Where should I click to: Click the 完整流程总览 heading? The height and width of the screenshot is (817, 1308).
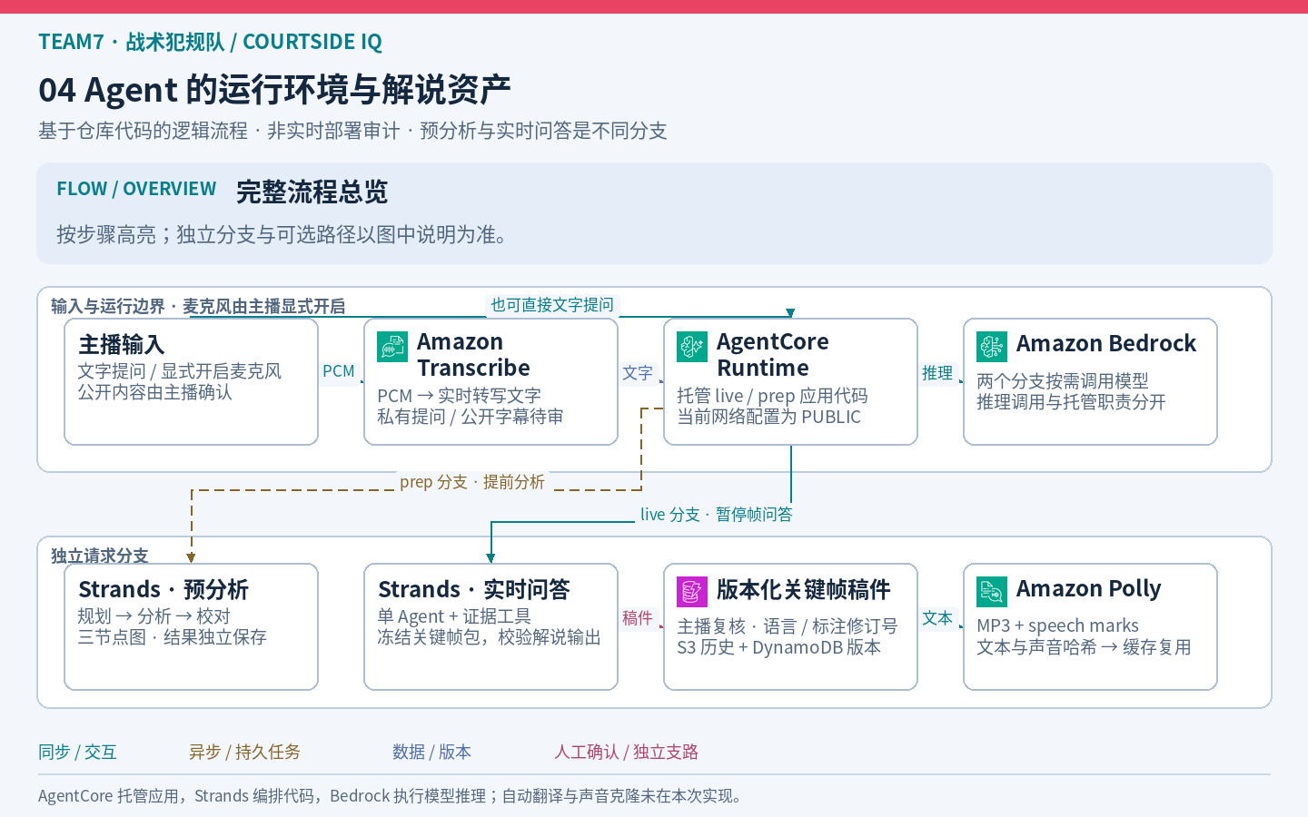(x=312, y=192)
